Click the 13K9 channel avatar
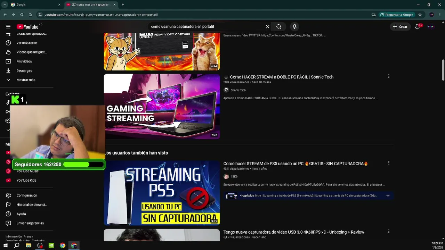Screen dimensions: 445x250 pos(226,176)
